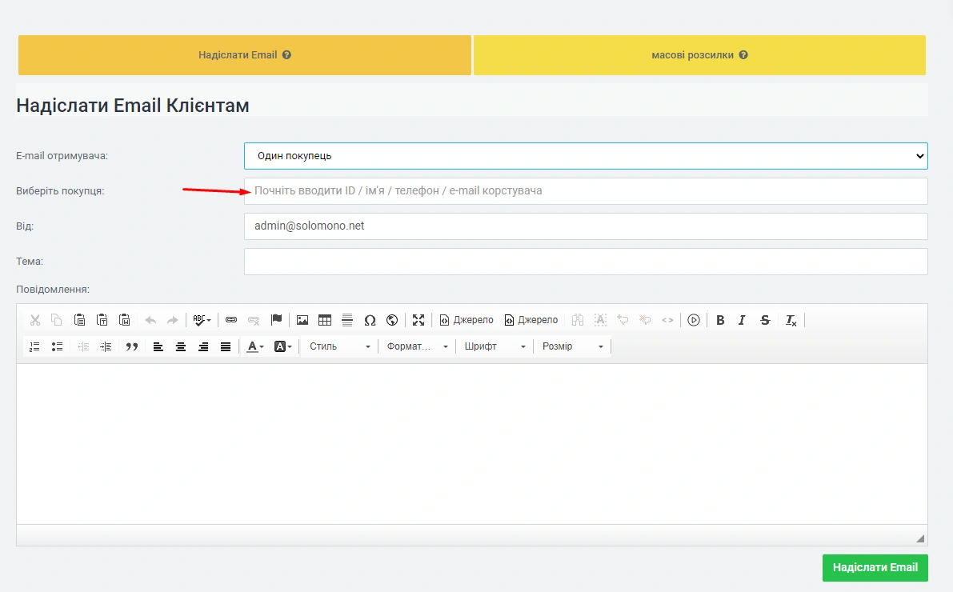
Task: Click the numbered list icon
Action: click(x=34, y=346)
